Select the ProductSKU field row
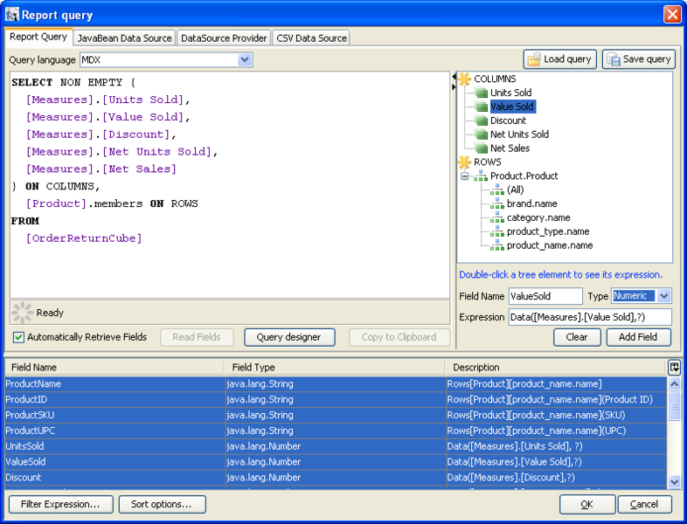Viewport: 687px width, 524px height. pyautogui.click(x=336, y=415)
